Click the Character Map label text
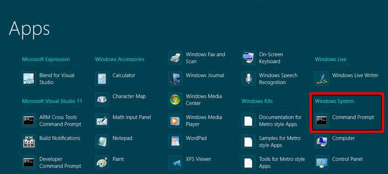The width and height of the screenshot is (388, 174). pos(129,96)
